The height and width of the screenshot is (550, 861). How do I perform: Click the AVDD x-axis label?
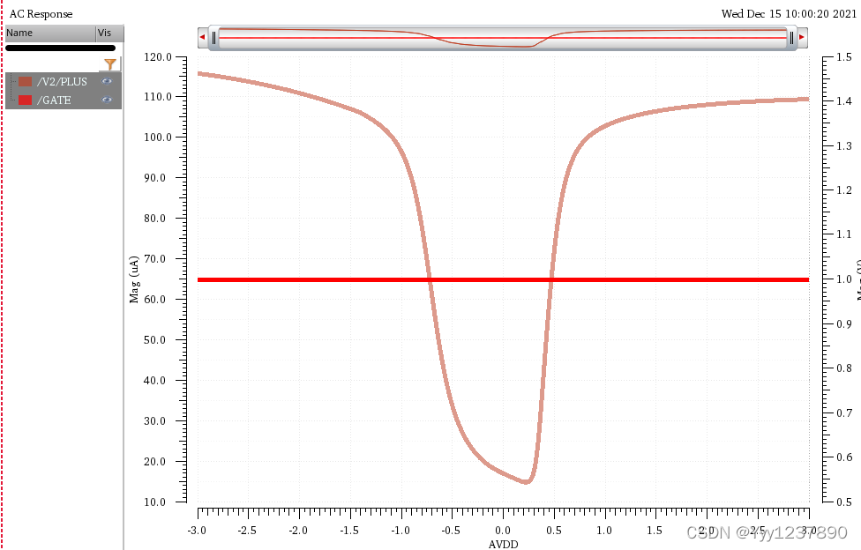coord(503,544)
